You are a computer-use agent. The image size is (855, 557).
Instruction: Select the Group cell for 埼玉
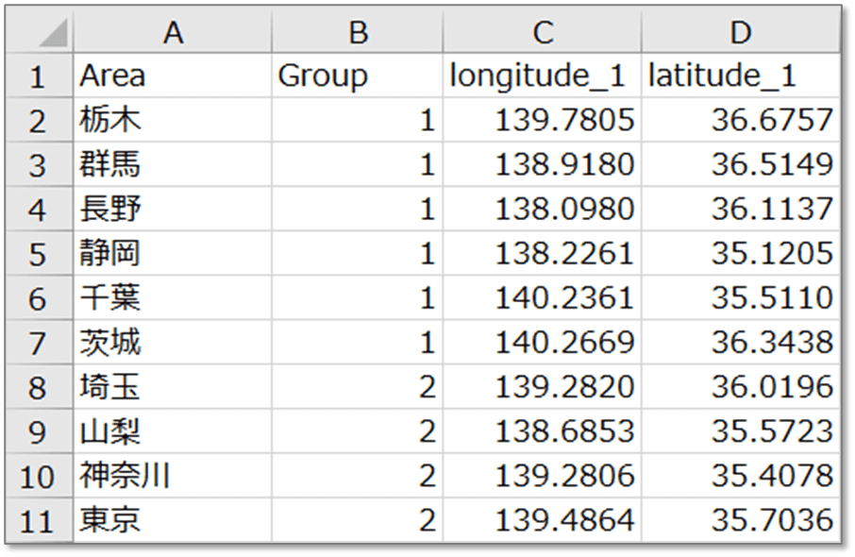357,387
